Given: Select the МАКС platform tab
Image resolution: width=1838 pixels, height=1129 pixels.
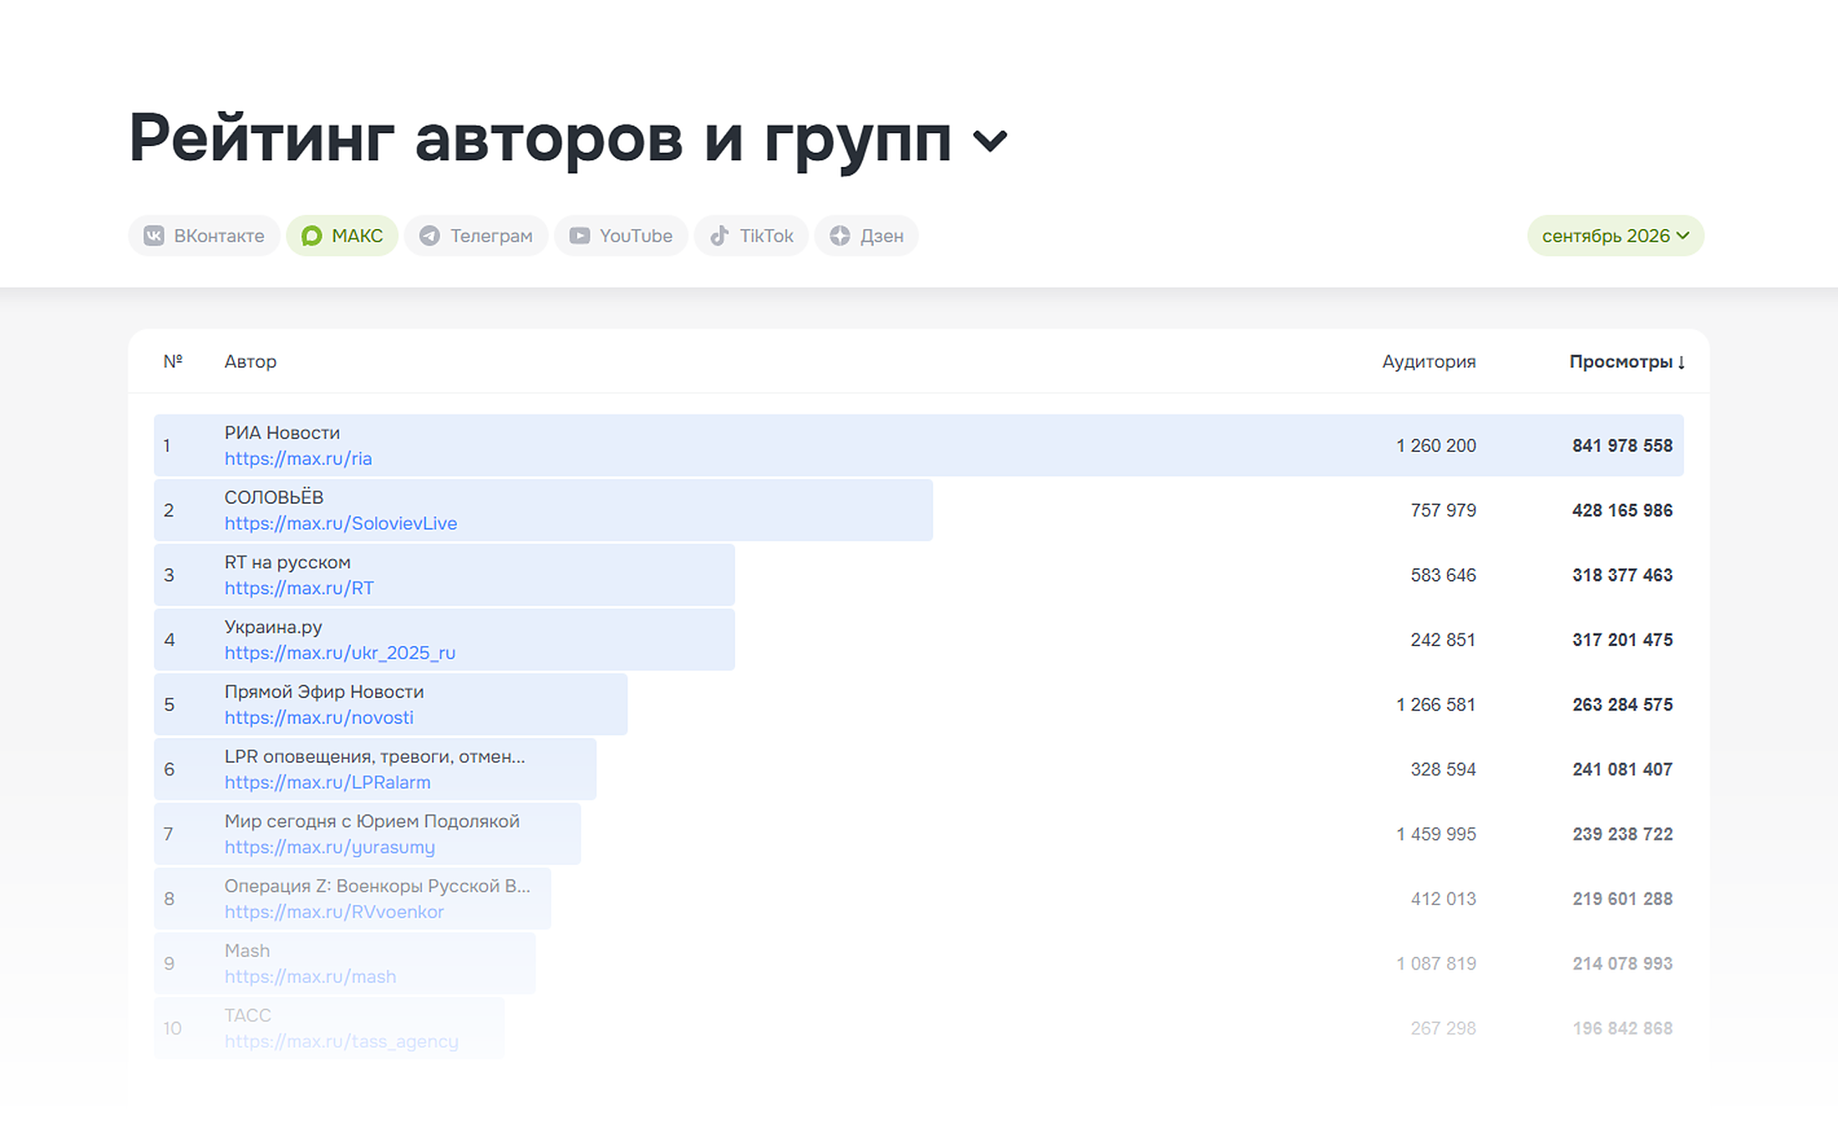Looking at the screenshot, I should pos(342,236).
